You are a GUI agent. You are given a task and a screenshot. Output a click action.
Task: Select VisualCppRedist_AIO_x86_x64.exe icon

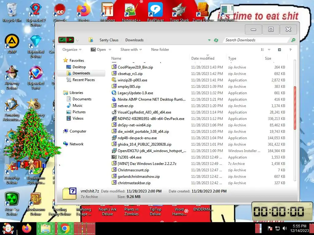(x=114, y=112)
